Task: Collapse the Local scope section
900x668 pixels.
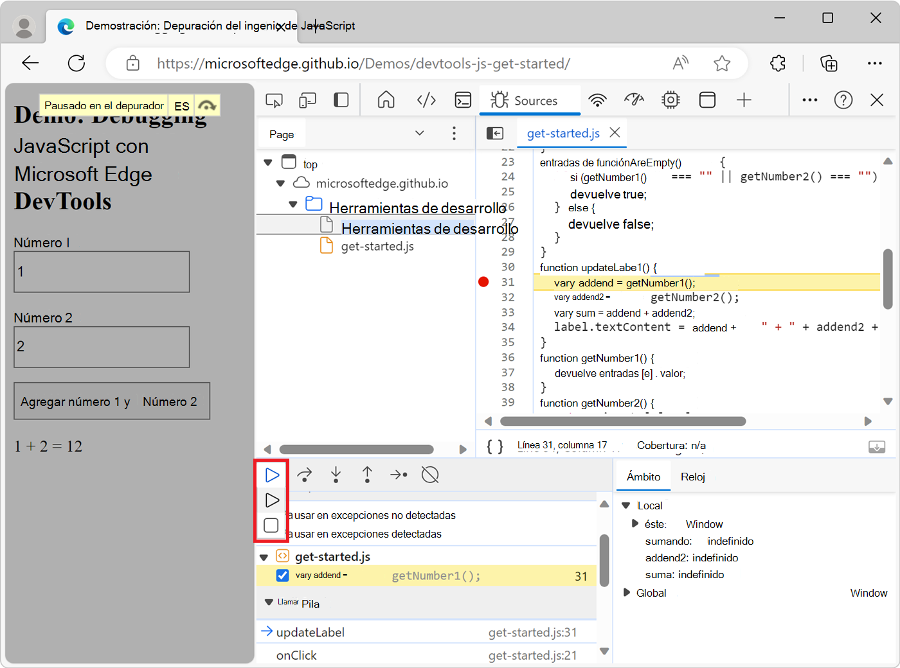Action: (627, 505)
